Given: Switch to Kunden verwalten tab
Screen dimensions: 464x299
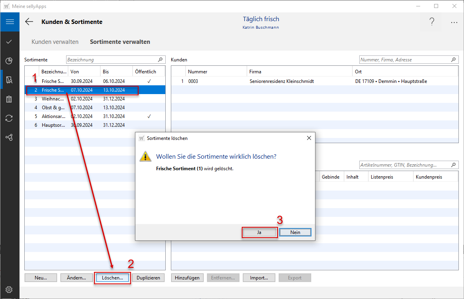Looking at the screenshot, I should coord(55,42).
